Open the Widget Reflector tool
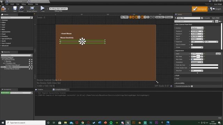 coord(32,9)
